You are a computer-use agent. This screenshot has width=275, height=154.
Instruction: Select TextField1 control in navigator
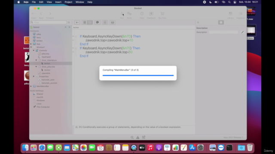[46, 57]
